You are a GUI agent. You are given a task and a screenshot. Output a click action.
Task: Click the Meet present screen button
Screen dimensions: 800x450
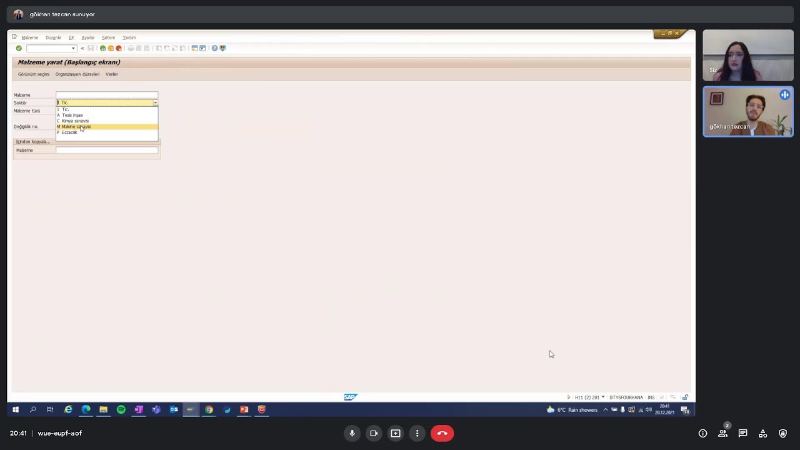point(396,433)
